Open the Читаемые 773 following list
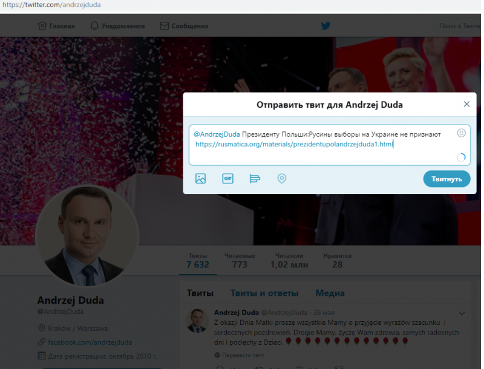Image resolution: width=484 pixels, height=369 pixels. [x=240, y=261]
